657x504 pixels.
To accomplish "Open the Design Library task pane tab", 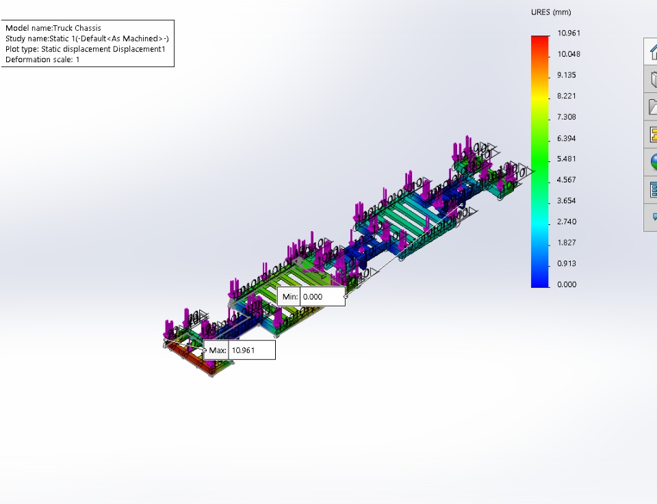I will point(651,79).
